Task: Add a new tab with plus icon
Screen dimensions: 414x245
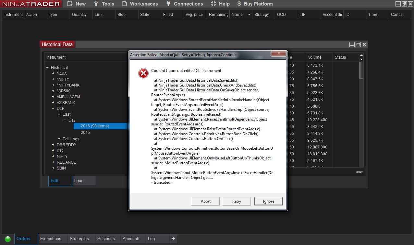Action: coord(173,239)
